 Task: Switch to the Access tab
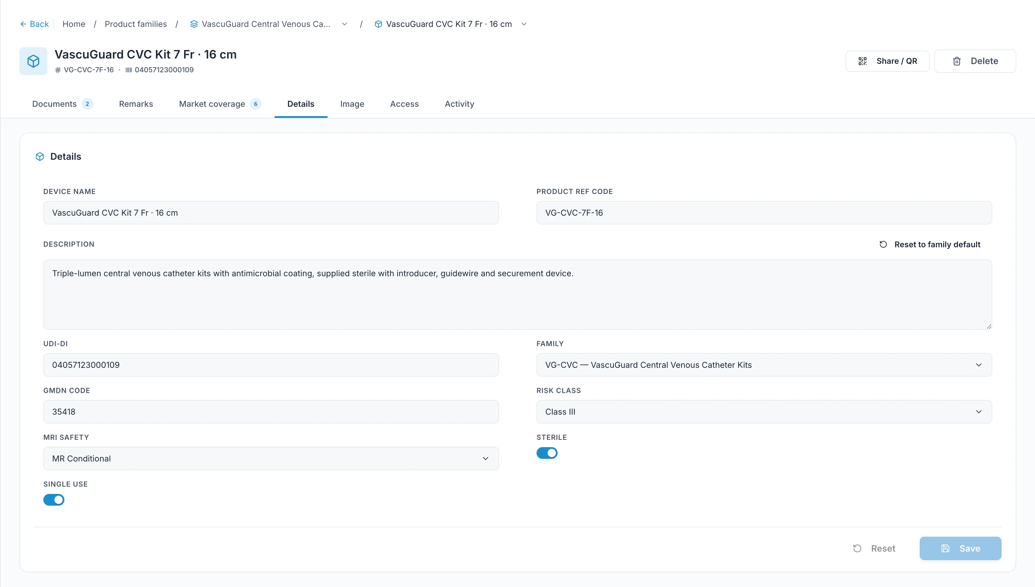pos(405,104)
